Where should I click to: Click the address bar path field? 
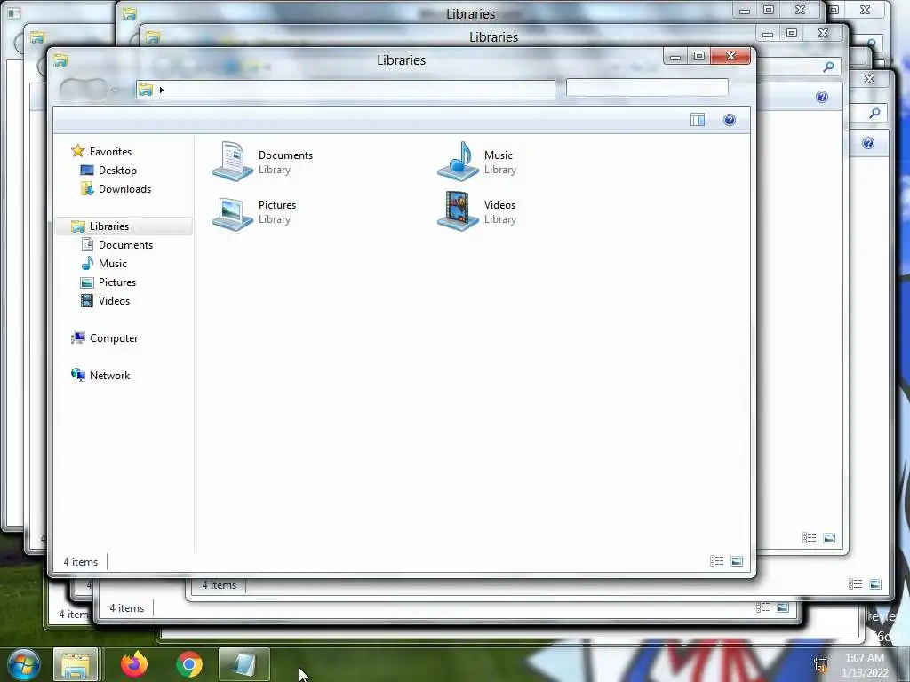click(x=346, y=90)
